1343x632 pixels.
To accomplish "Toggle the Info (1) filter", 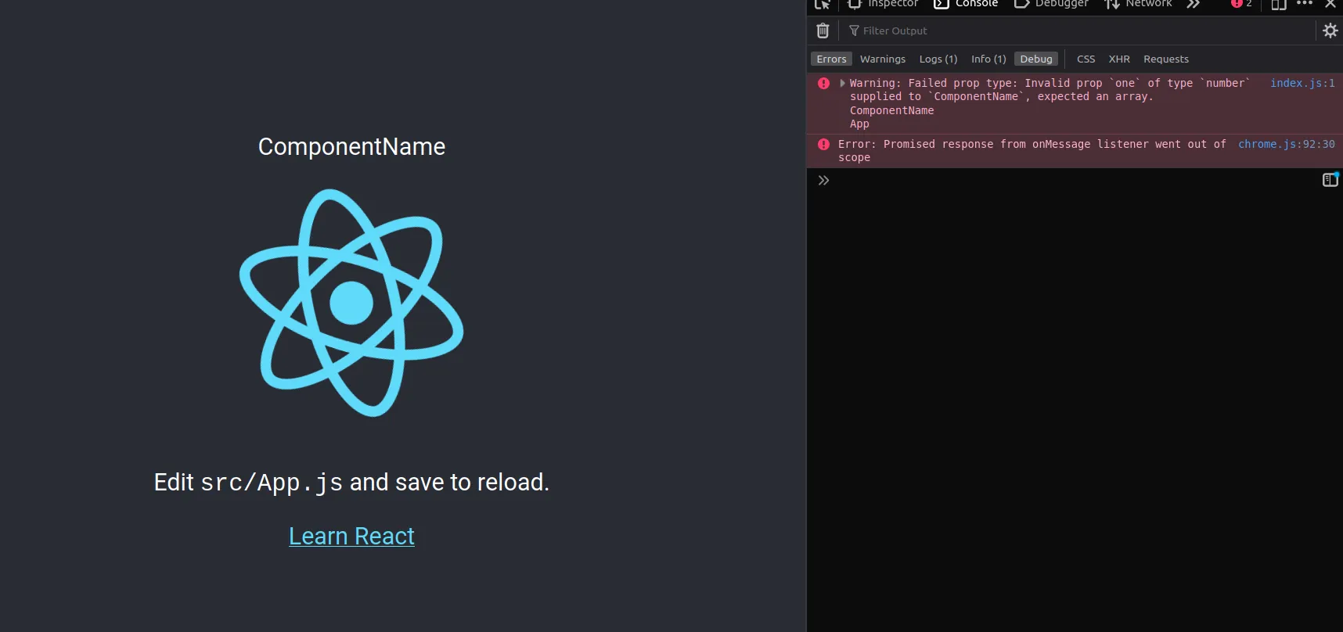I will pyautogui.click(x=988, y=59).
